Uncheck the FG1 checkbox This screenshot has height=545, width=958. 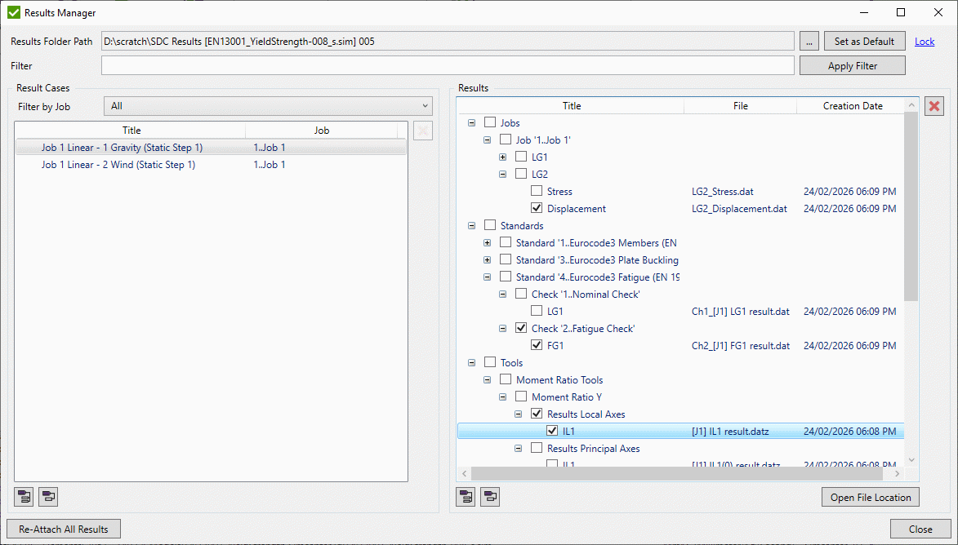537,345
